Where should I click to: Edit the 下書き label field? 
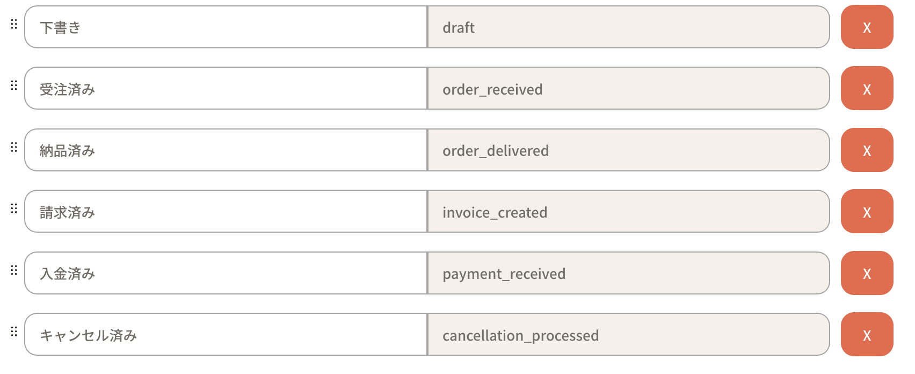coord(226,27)
